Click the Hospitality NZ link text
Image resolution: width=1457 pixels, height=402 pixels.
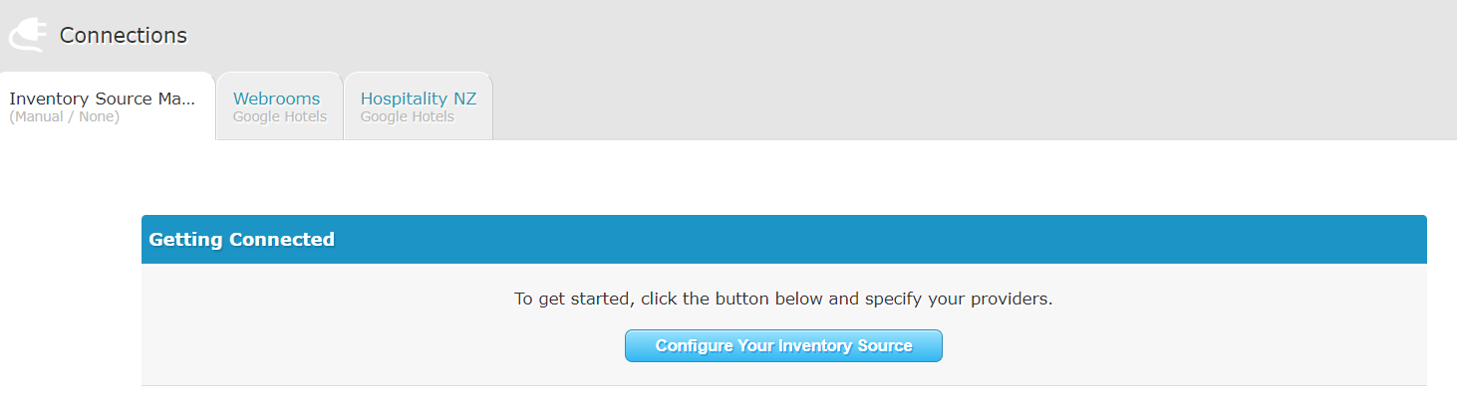(x=418, y=99)
